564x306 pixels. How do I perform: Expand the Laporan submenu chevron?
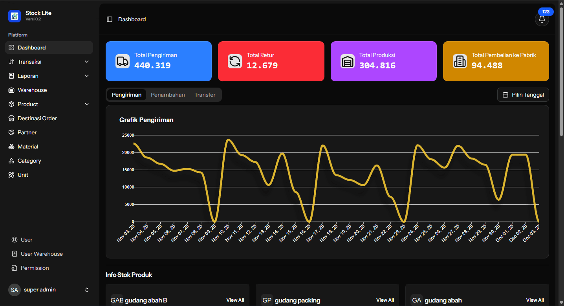(x=87, y=76)
